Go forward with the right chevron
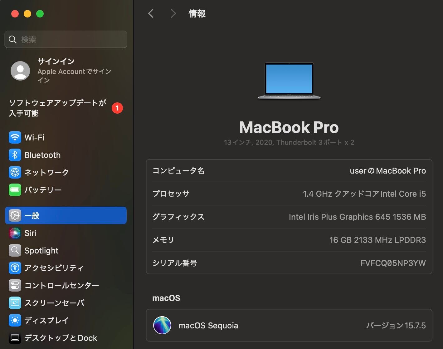 [173, 13]
